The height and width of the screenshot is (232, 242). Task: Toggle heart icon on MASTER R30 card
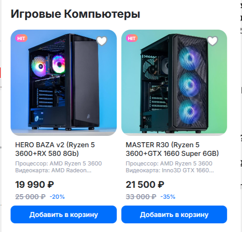point(212,41)
